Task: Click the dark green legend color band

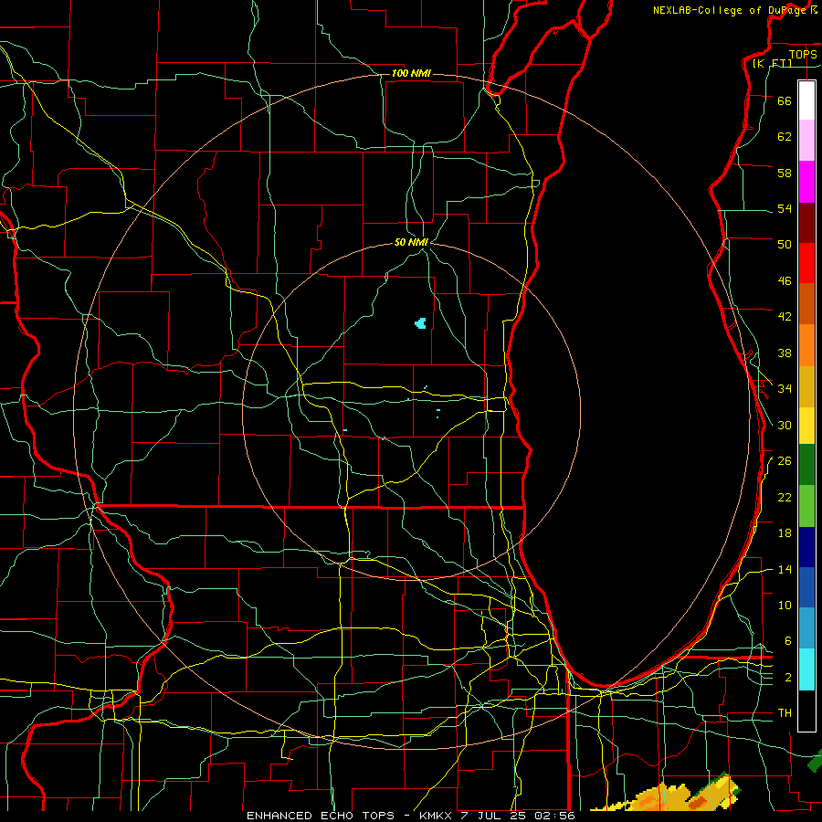Action: tap(806, 465)
